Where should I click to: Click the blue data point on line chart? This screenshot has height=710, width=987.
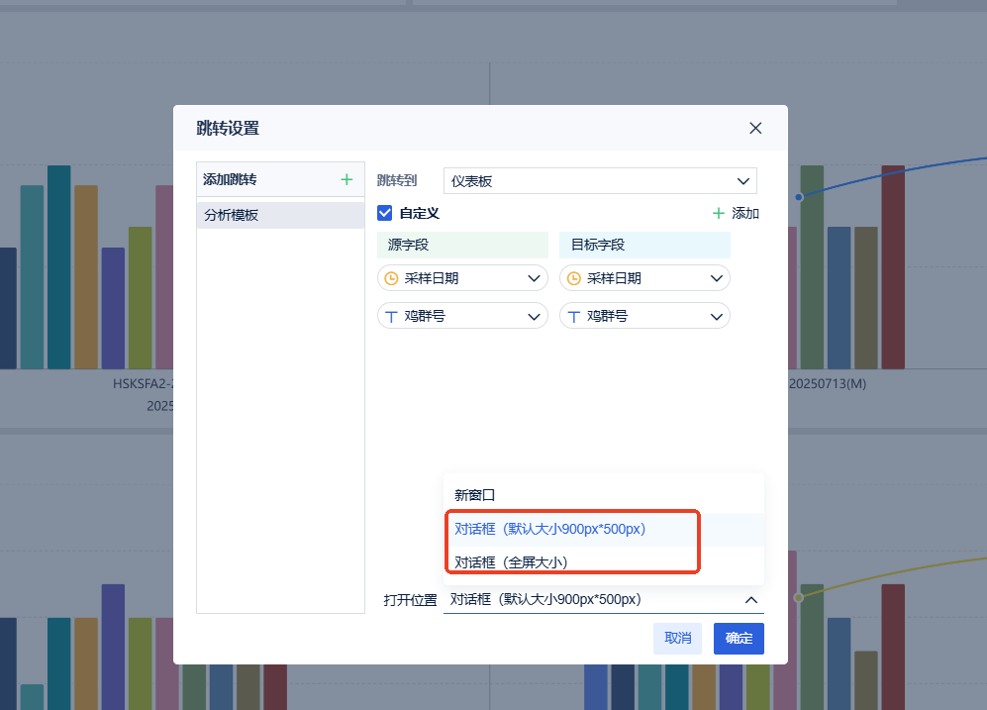click(x=799, y=197)
